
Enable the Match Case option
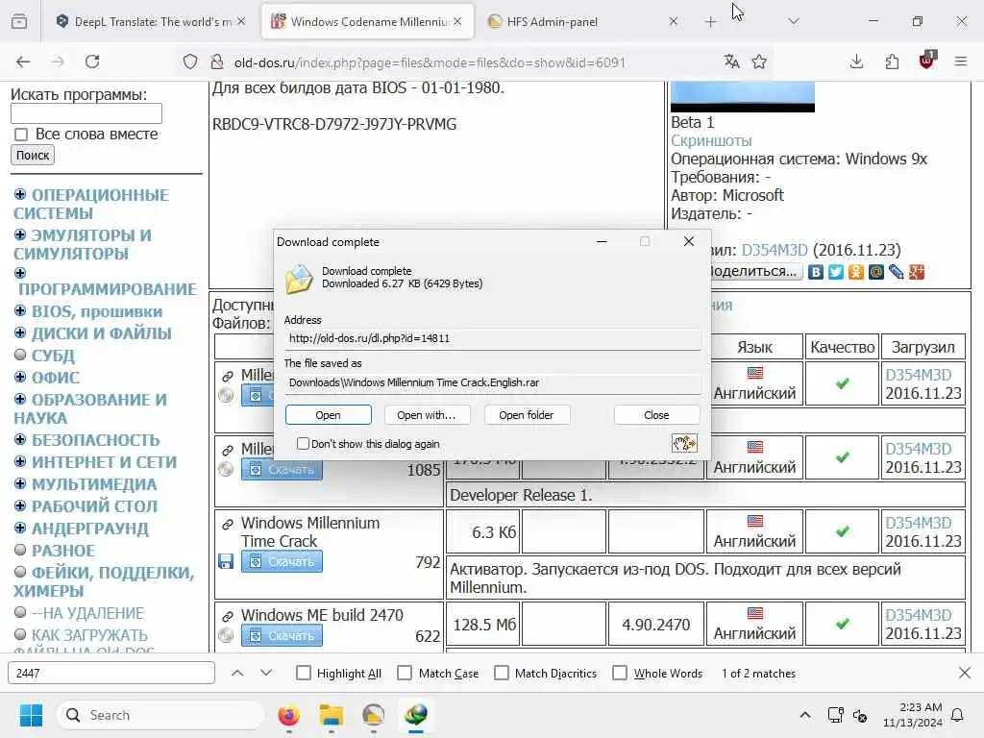(x=405, y=673)
